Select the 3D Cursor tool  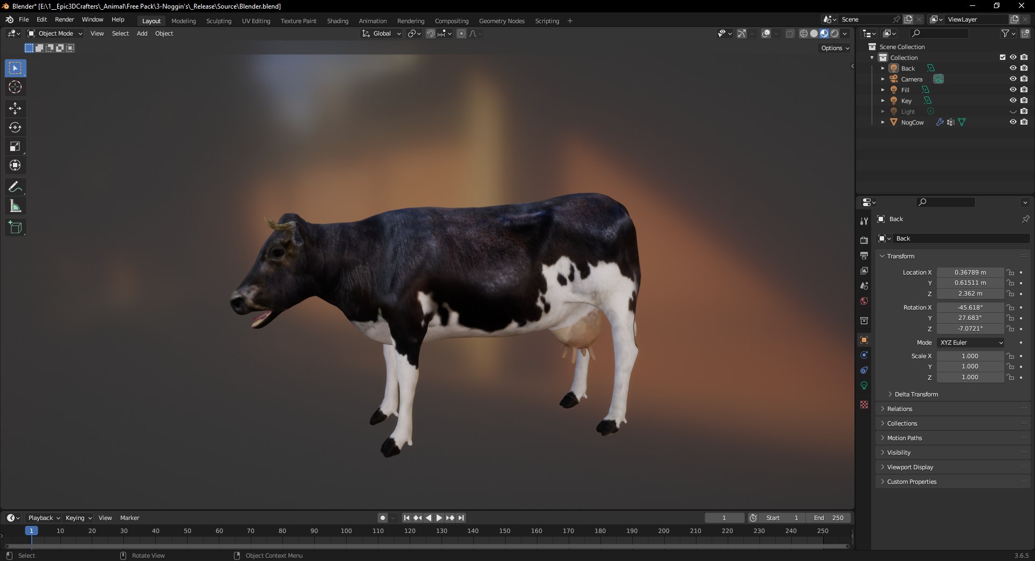point(15,87)
